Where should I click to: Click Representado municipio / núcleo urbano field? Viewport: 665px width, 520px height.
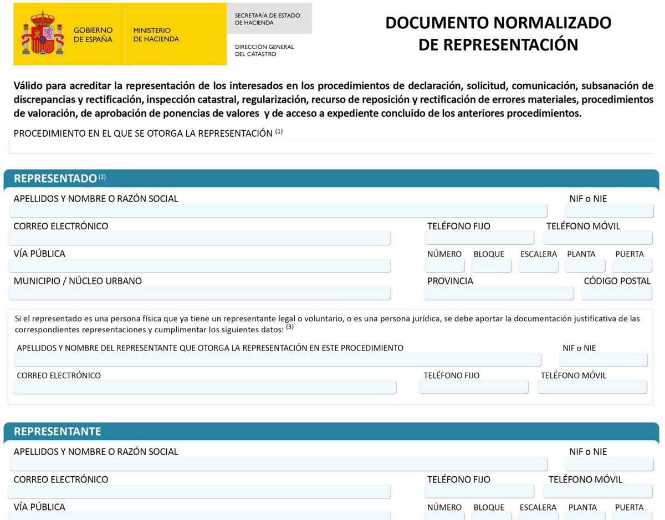[199, 294]
